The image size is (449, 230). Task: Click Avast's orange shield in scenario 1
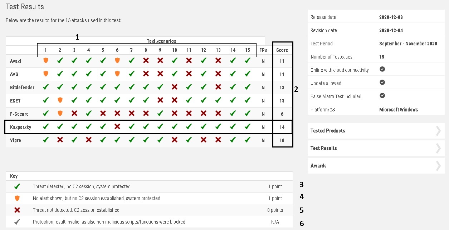pos(45,61)
